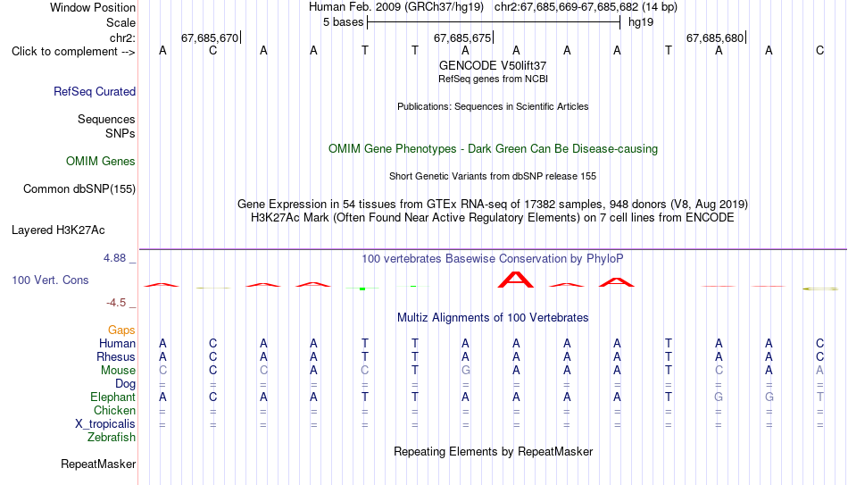Screen dimensions: 848x485
Task: Click the Common dbSNP(155) track label
Action: pyautogui.click(x=79, y=189)
